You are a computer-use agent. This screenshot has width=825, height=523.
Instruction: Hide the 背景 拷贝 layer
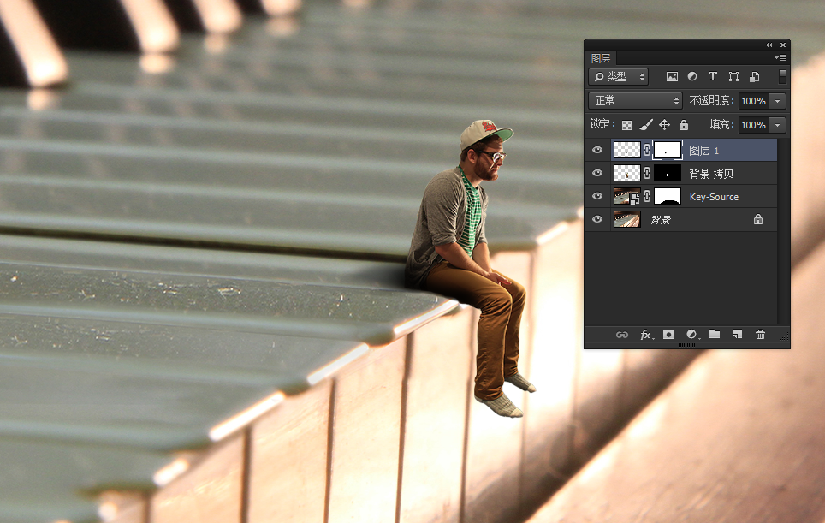coord(597,174)
